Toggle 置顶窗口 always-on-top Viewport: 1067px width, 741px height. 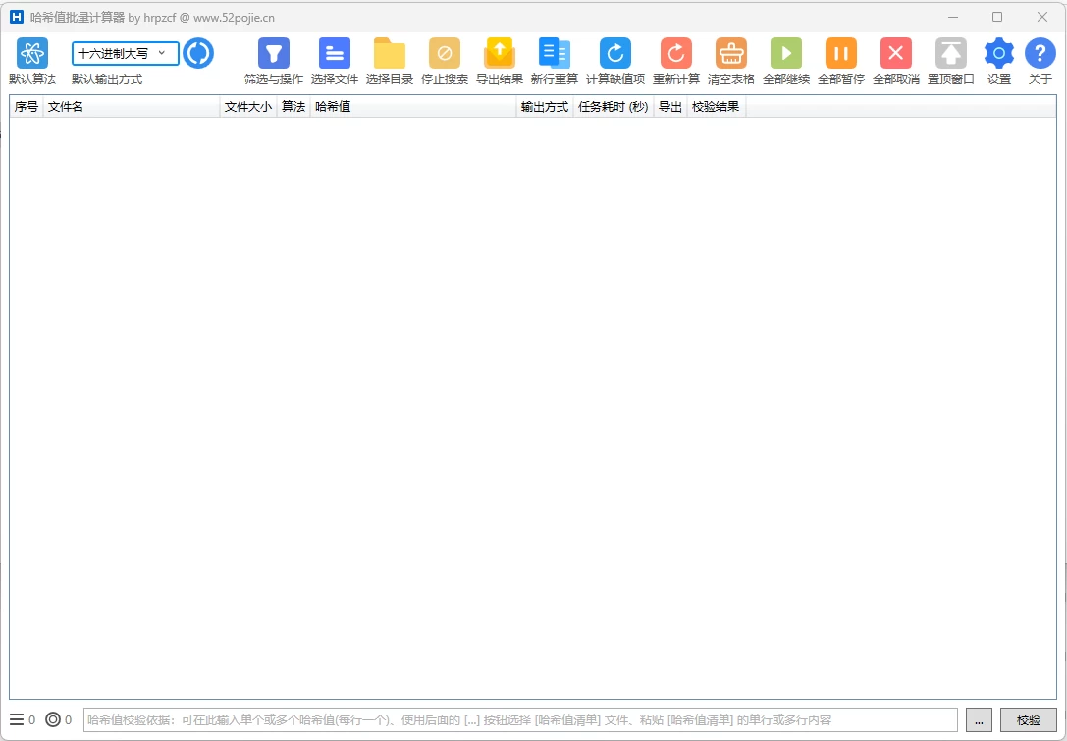951,54
